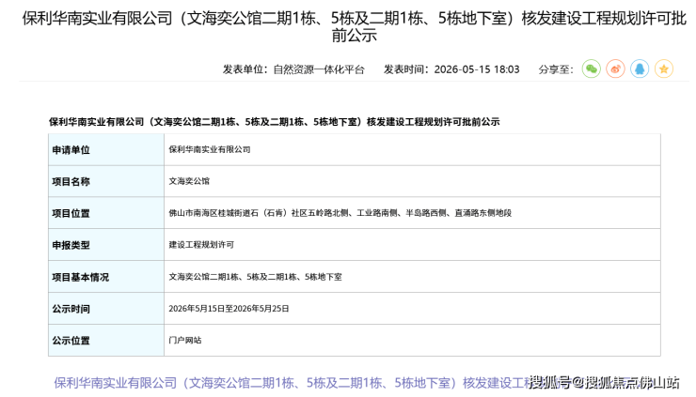Click the 建设工程规划许可 value cell
This screenshot has width=696, height=397.
click(412, 245)
